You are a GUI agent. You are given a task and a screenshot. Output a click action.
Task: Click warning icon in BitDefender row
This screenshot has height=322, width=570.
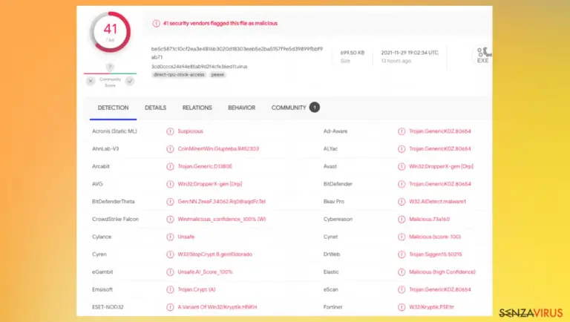point(402,184)
